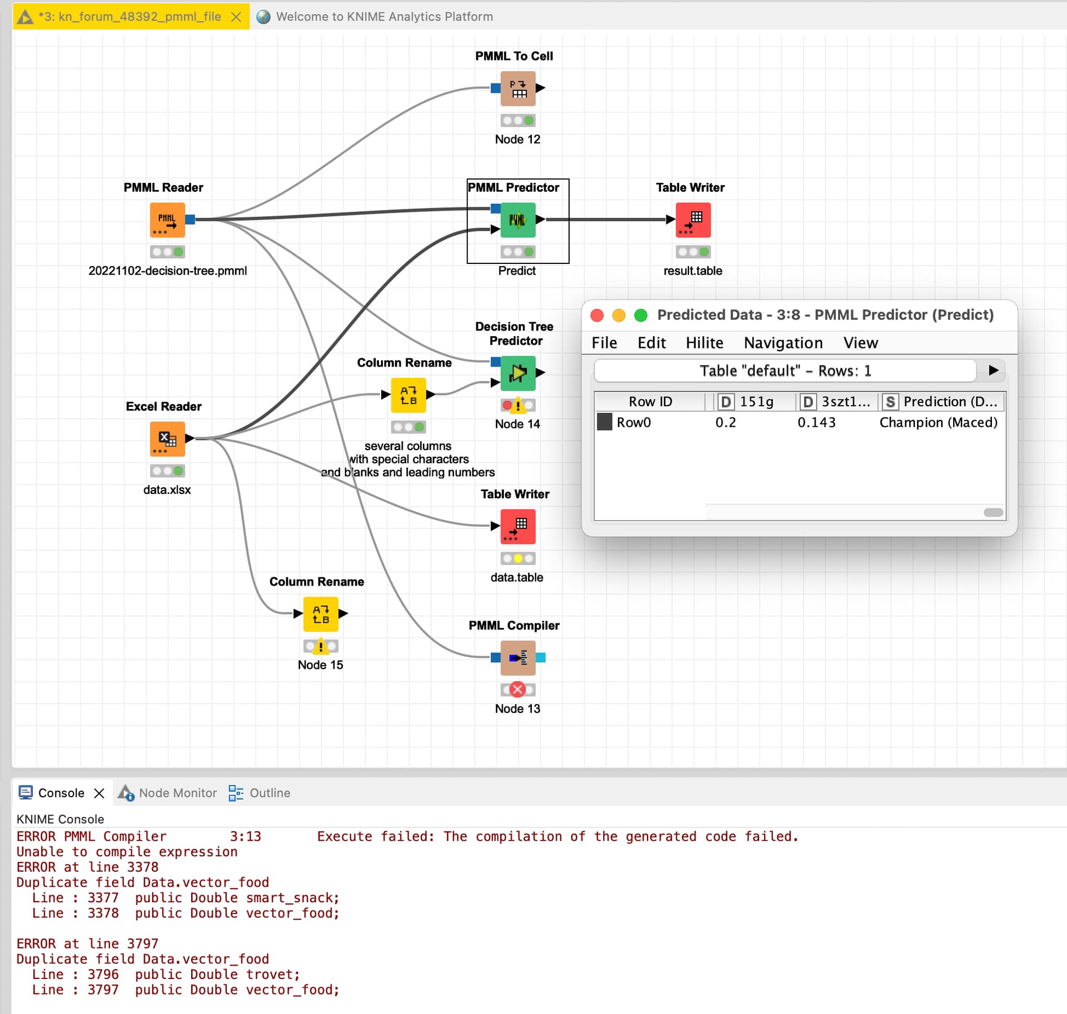Select the PMML Compiler node icon
The image size is (1067, 1014).
pyautogui.click(x=518, y=658)
